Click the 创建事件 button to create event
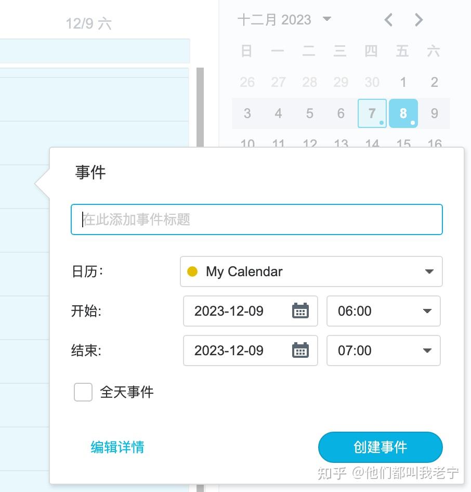471x492 pixels. [x=380, y=447]
